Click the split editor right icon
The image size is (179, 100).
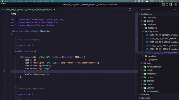pyautogui.click(x=130, y=9)
